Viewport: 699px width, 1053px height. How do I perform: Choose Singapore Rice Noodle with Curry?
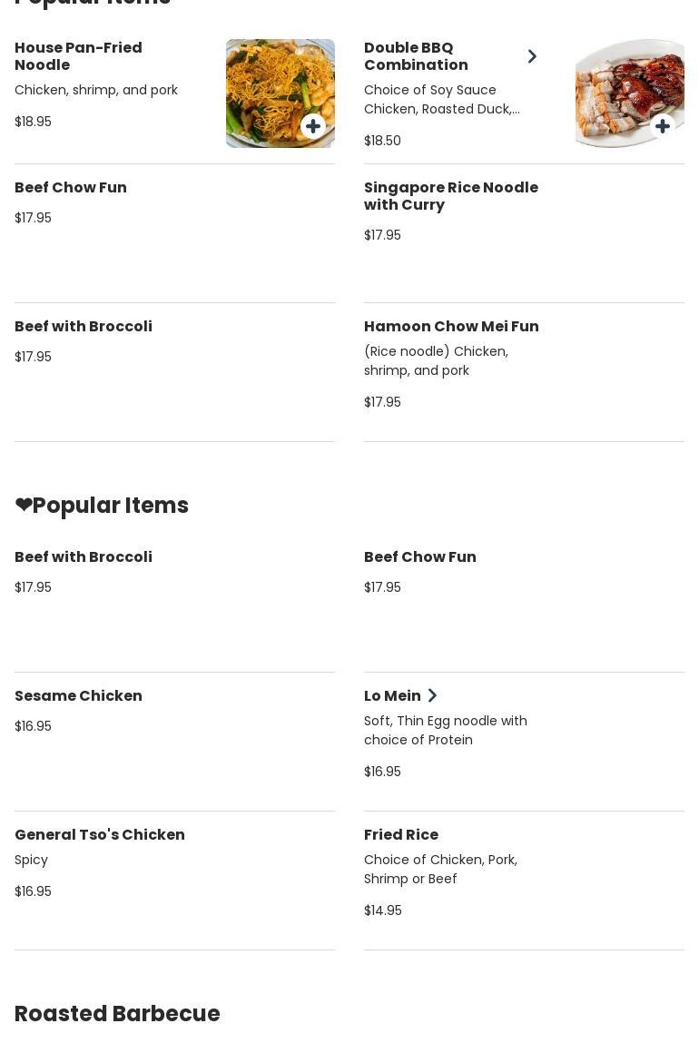point(451,196)
